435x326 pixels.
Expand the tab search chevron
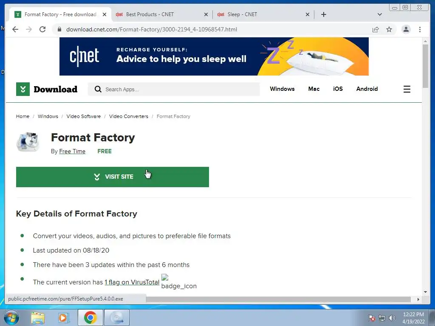(380, 14)
